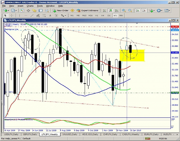Open the Strategy Tester magnifier icon
Image resolution: width=180 pixels, height=141 pixels.
[47, 11]
